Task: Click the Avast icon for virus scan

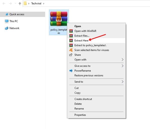Action: point(71,50)
